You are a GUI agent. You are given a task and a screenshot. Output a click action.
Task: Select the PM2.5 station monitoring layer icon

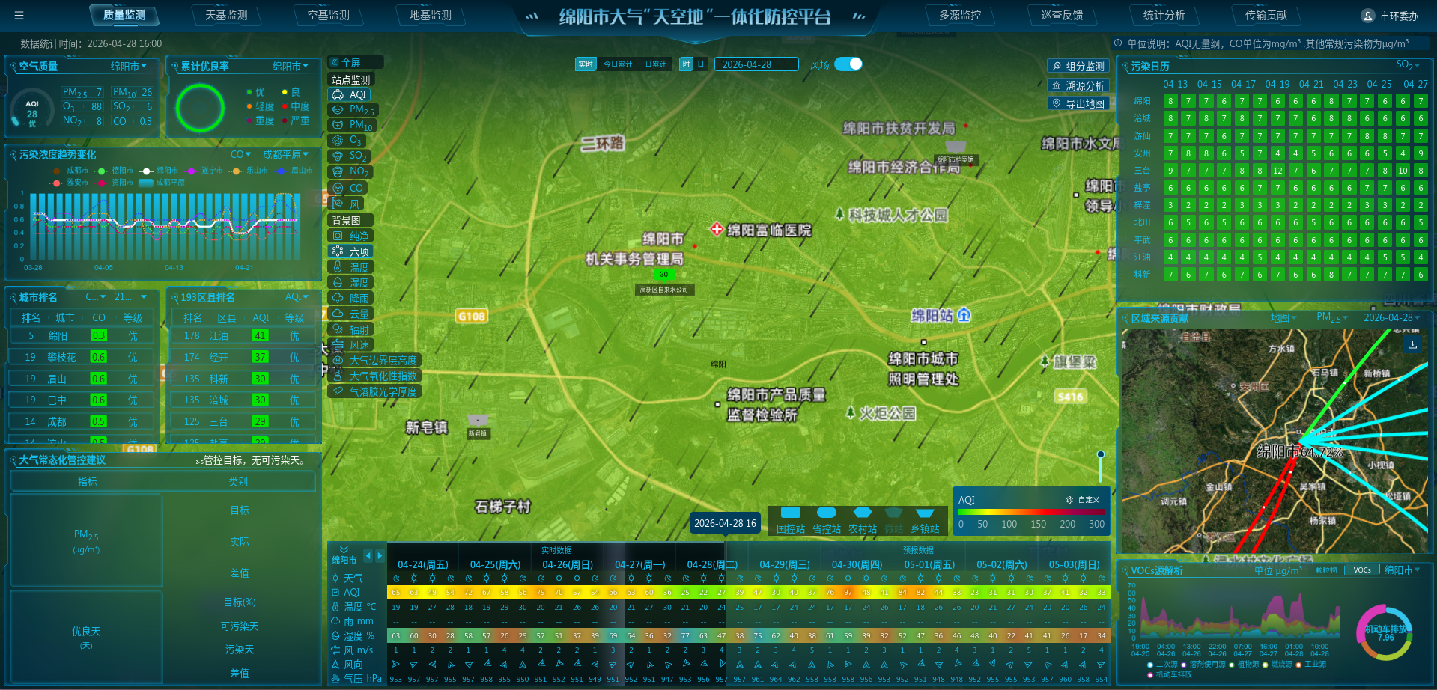point(338,110)
